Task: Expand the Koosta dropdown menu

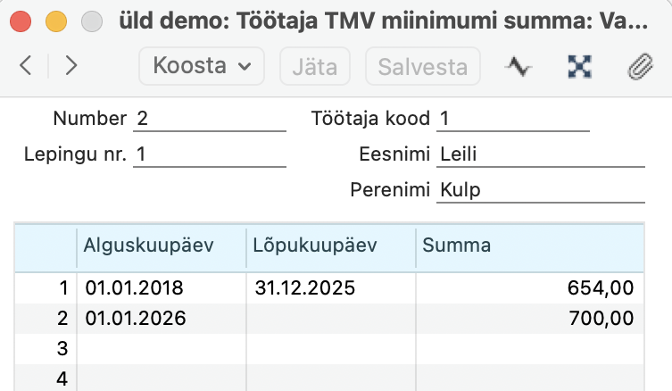Action: [202, 66]
